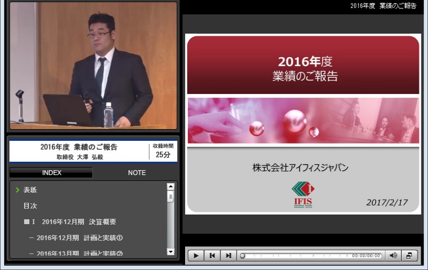This screenshot has width=428, height=270.
Task: Click the index scrollbar up arrow
Action: click(171, 186)
